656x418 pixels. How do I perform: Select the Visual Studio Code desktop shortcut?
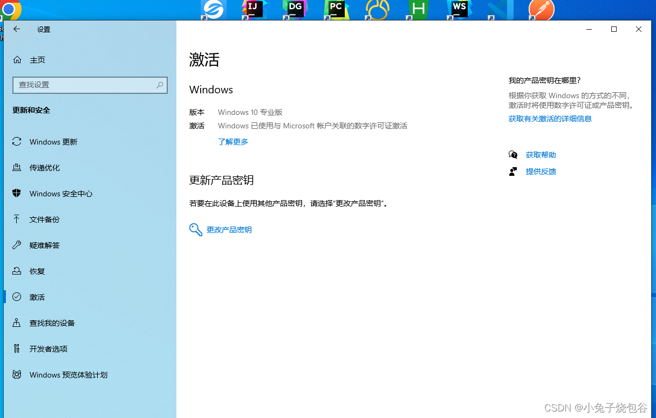coord(500,10)
